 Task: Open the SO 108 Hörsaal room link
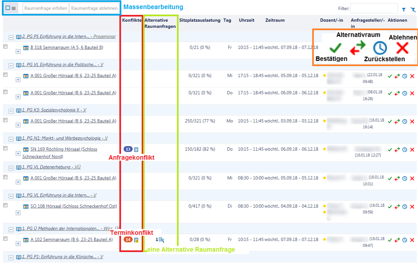point(74,206)
